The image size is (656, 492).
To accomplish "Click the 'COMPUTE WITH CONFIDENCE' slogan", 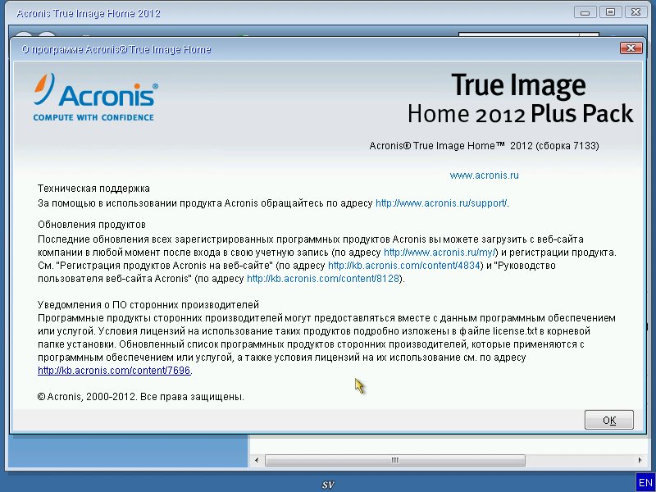I will coord(93,117).
